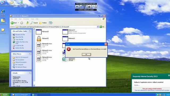Open My Documents under Other Places
This screenshot has width=170, height=96.
pos(20,60)
